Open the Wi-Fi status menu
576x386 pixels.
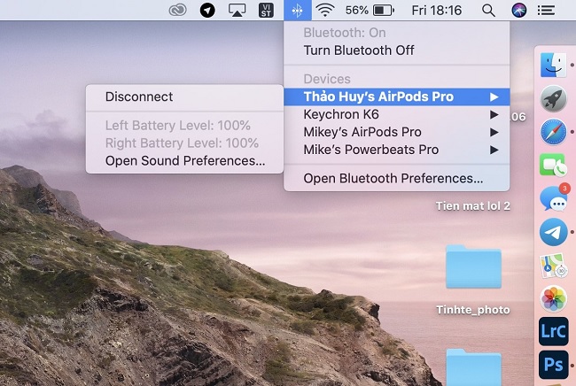[325, 11]
